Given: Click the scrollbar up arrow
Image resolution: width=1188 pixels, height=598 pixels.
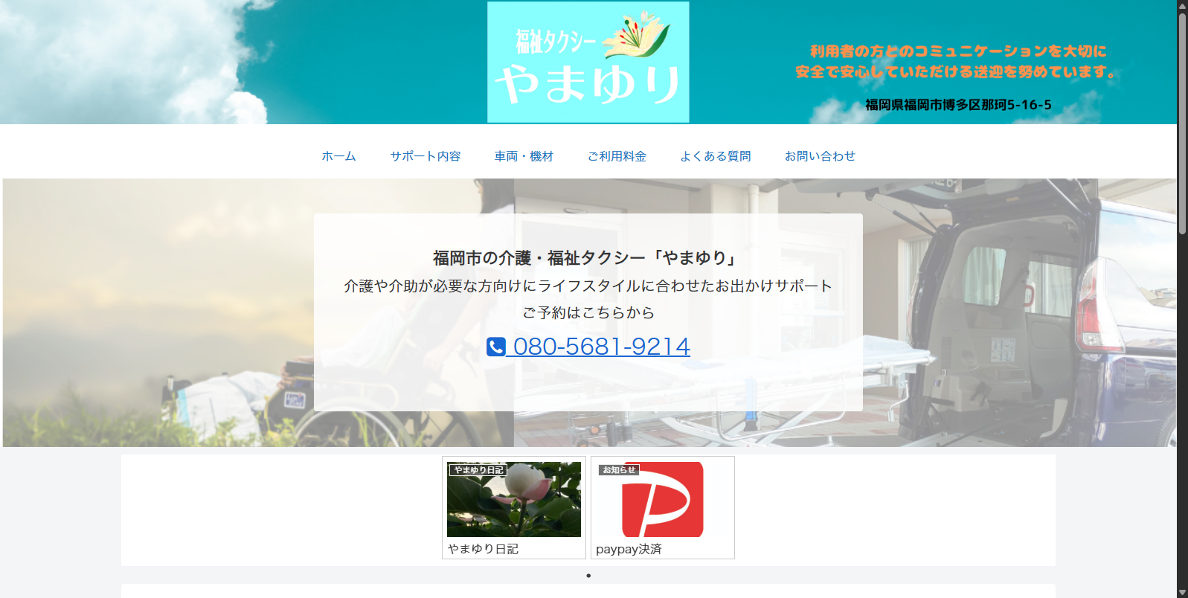Looking at the screenshot, I should 1182,5.
